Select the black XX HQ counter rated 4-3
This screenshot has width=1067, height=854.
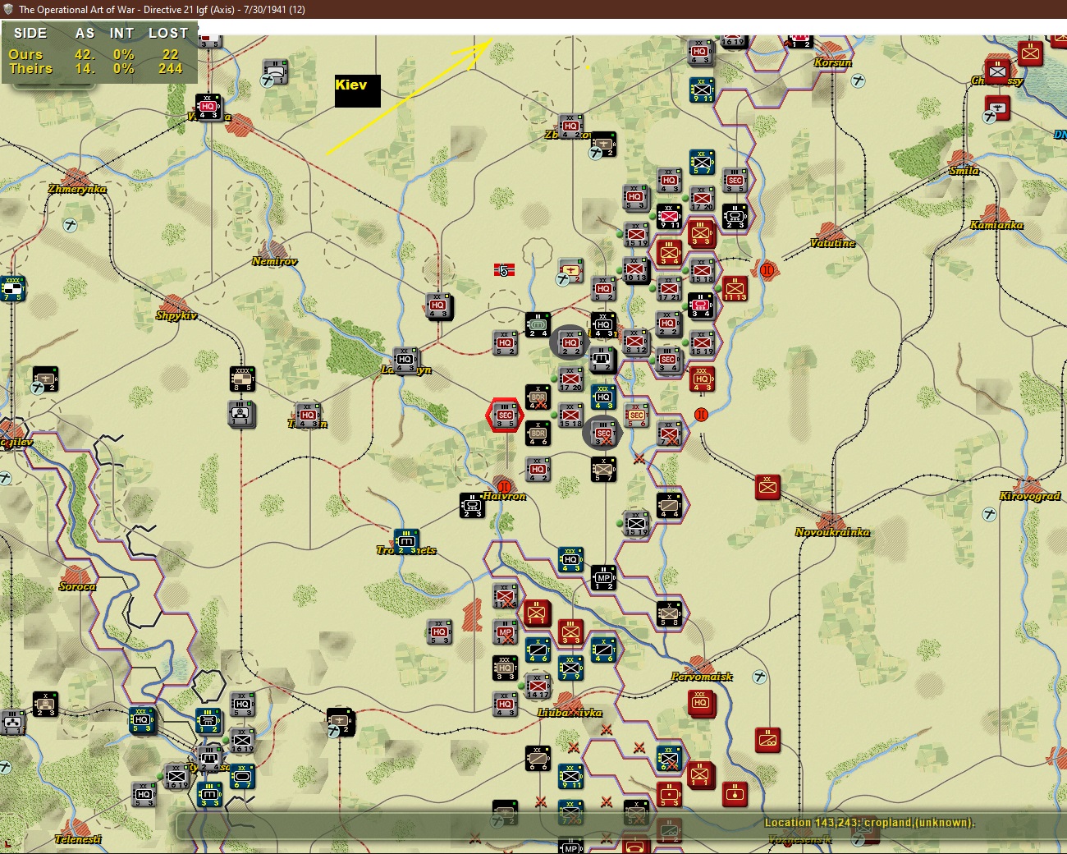tap(604, 324)
